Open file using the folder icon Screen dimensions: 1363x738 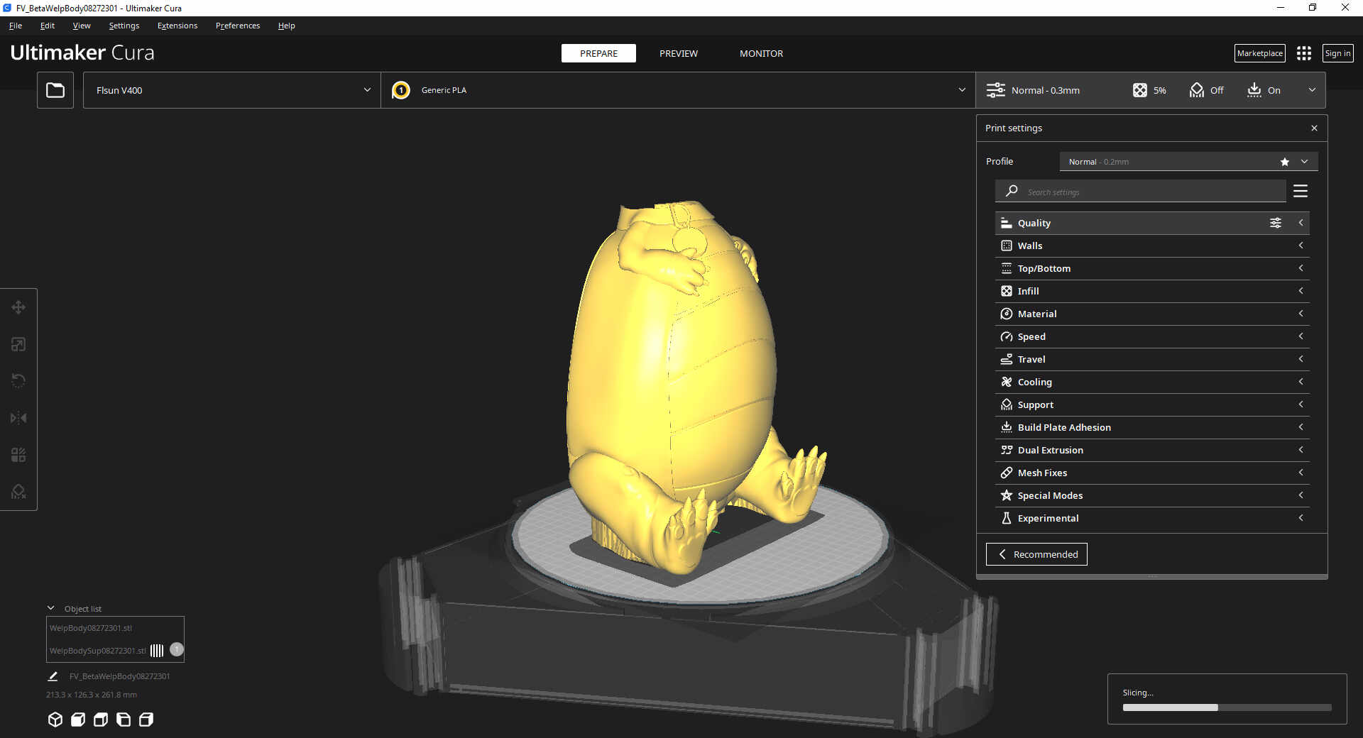tap(55, 90)
